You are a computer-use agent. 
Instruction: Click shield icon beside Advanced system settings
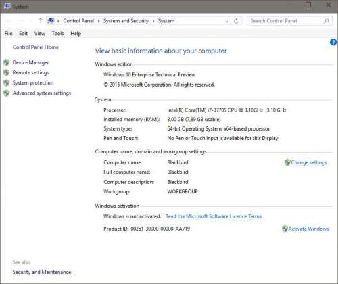pyautogui.click(x=7, y=93)
